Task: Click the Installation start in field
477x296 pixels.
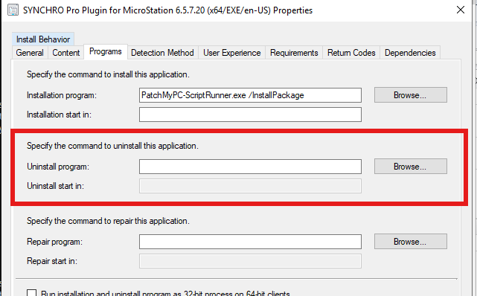Action: [x=250, y=115]
